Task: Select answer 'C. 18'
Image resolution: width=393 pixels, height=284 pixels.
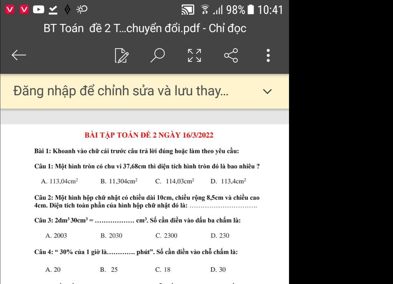Action: click(x=163, y=270)
